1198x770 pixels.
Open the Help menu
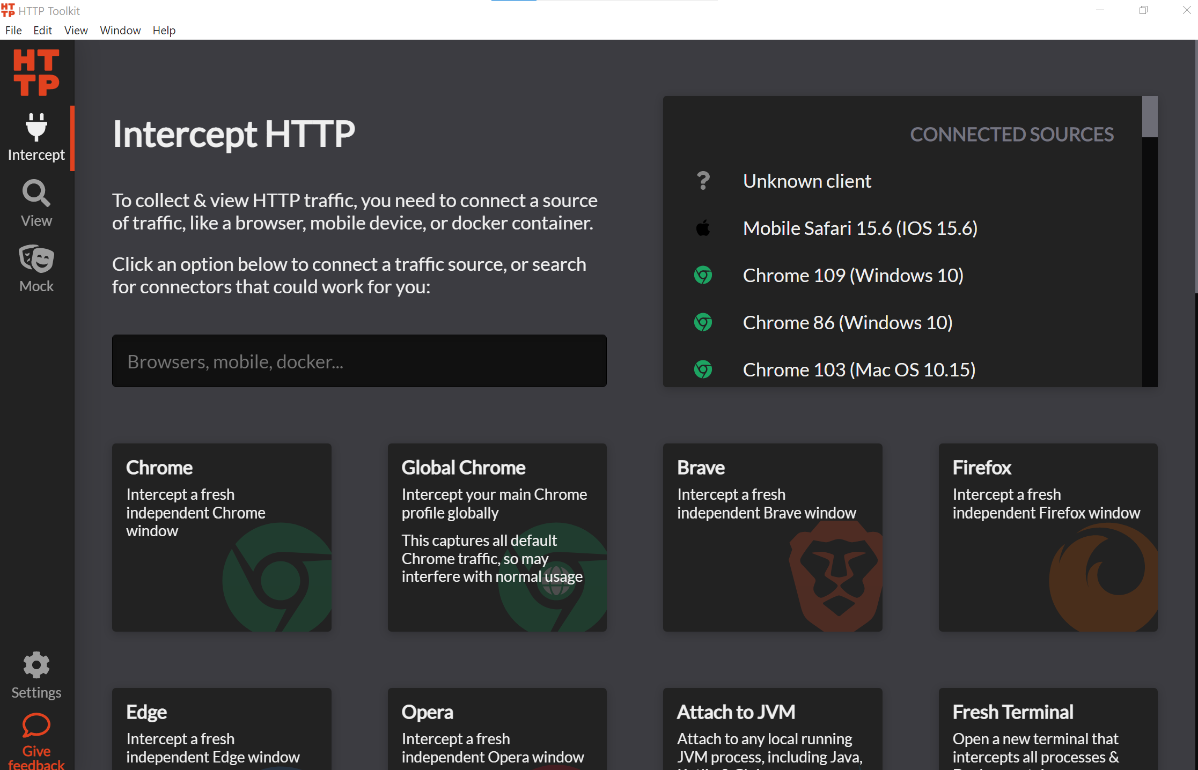pos(164,31)
